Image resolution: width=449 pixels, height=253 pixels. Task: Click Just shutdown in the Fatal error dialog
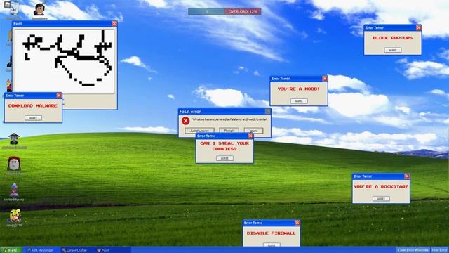199,131
